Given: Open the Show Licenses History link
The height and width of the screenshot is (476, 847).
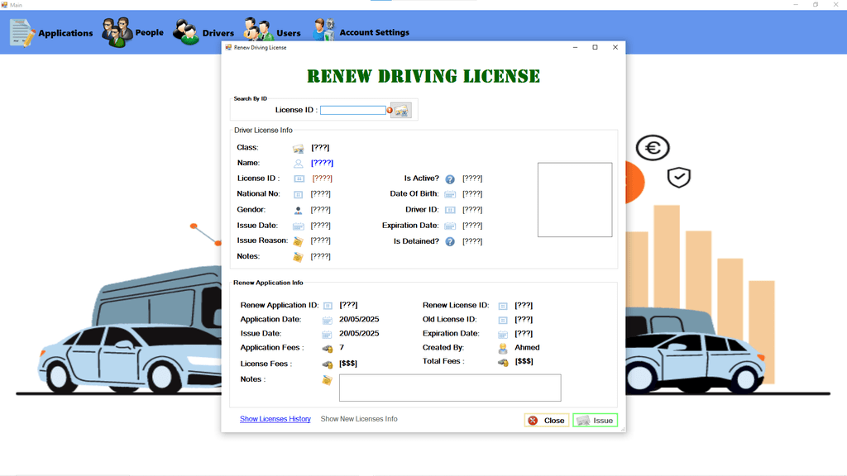Looking at the screenshot, I should point(275,419).
